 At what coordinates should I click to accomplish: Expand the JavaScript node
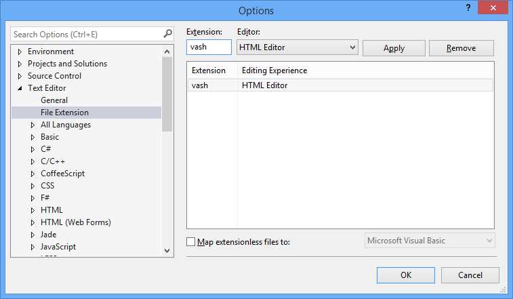pos(33,247)
